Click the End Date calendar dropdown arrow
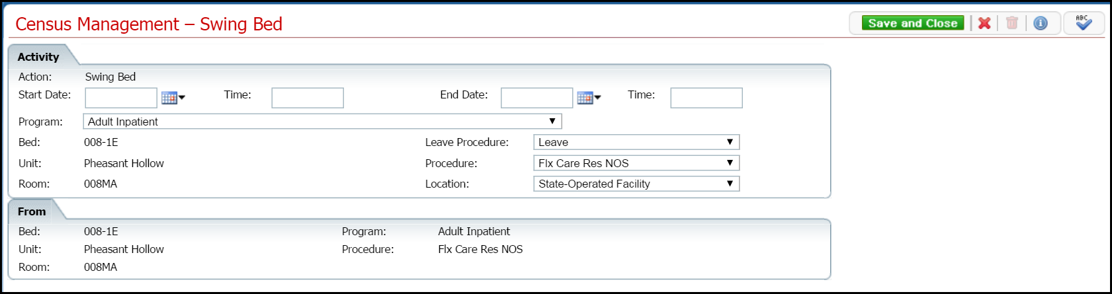This screenshot has width=1112, height=294. point(597,98)
